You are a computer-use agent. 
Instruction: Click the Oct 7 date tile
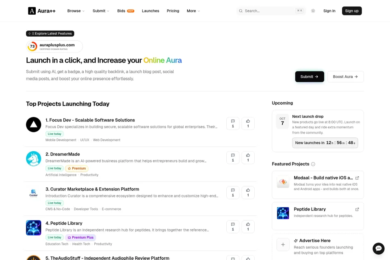(282, 121)
